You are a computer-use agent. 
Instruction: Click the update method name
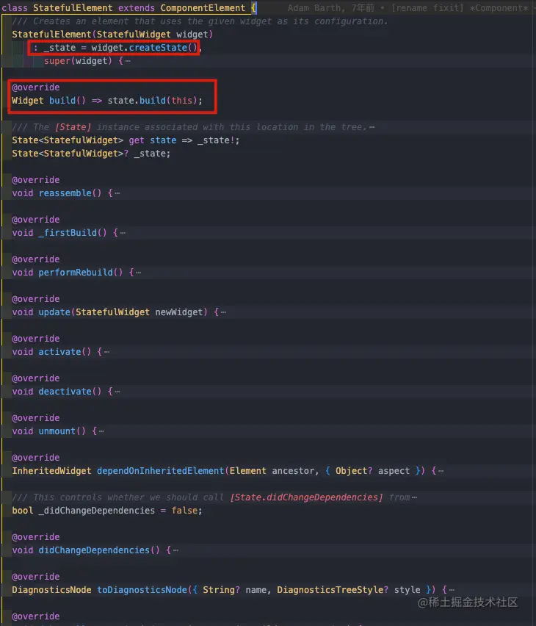click(x=54, y=312)
